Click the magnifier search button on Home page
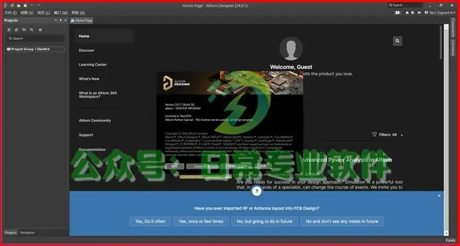The height and width of the screenshot is (246, 460). tap(398, 41)
